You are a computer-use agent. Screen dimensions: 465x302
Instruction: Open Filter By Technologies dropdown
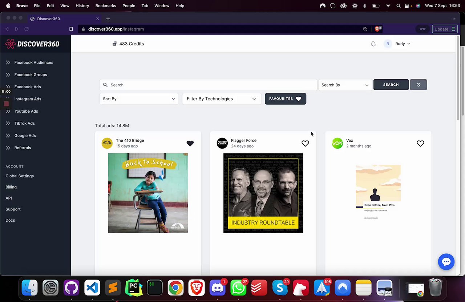tap(222, 99)
